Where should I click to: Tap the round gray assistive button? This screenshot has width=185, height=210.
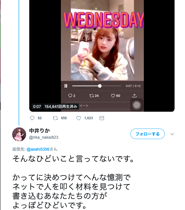(x=137, y=105)
